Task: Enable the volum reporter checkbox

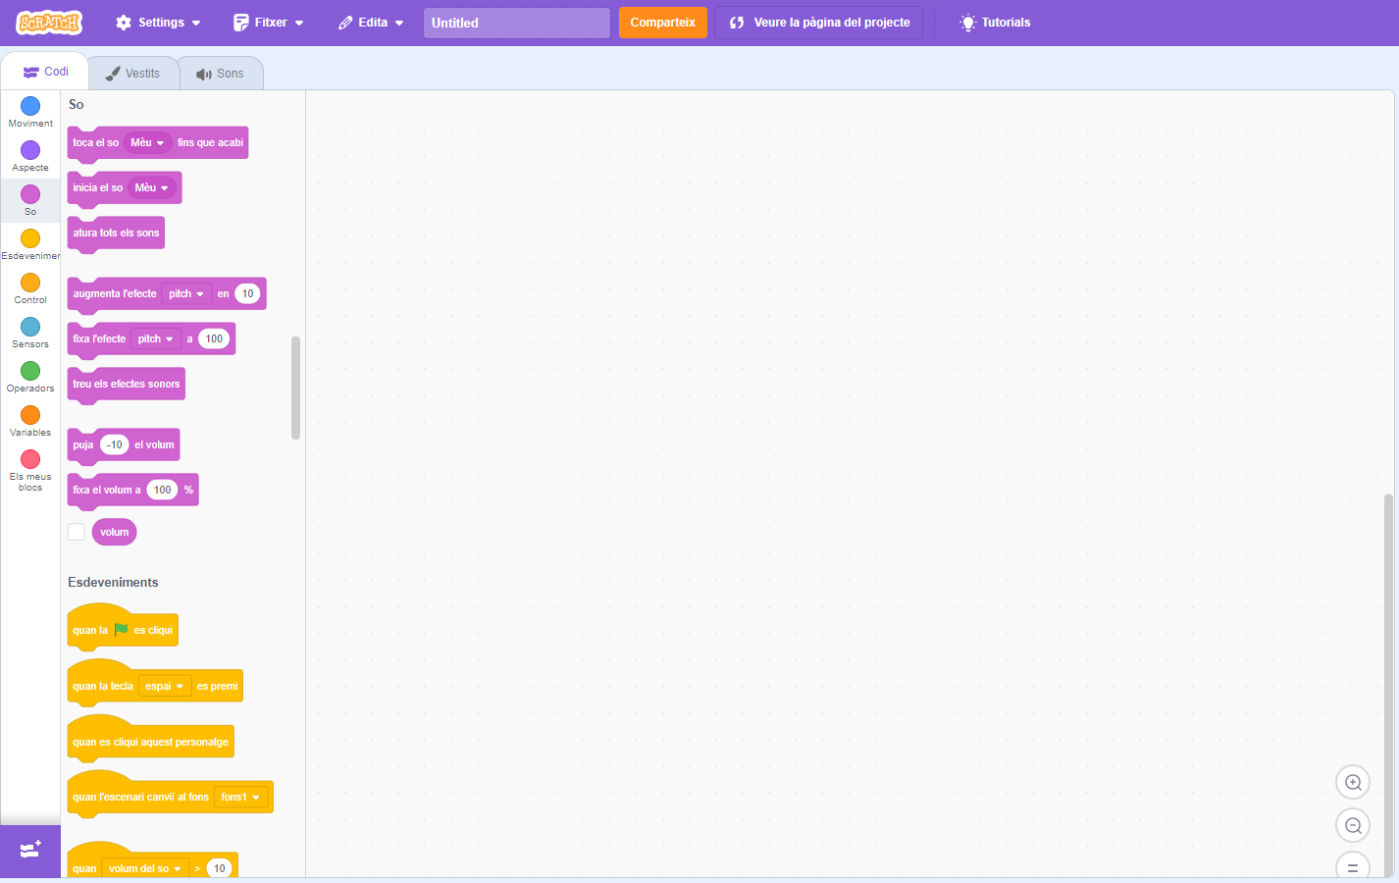Action: click(77, 532)
